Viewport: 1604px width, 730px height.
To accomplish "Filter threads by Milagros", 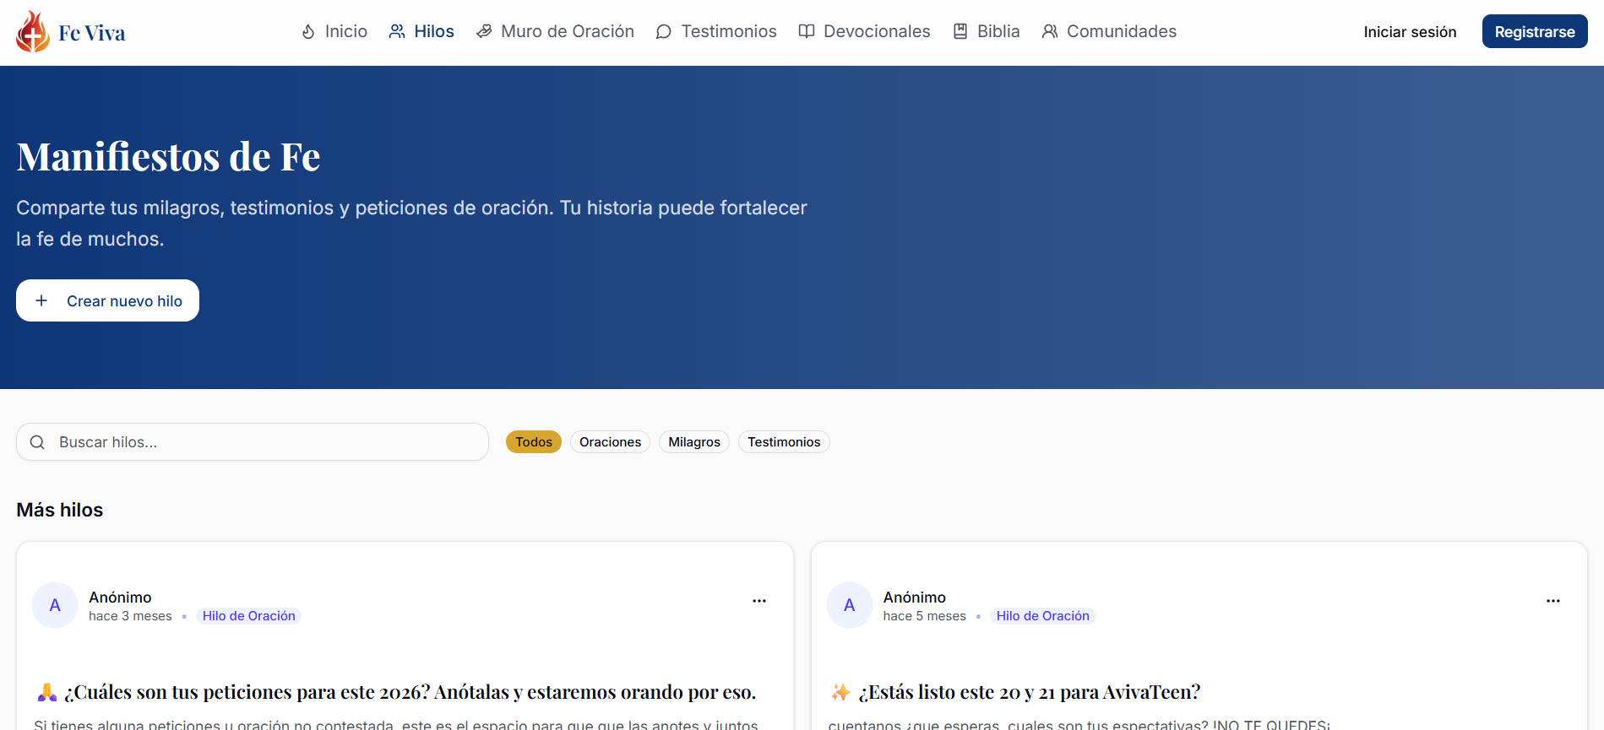I will coord(694,442).
